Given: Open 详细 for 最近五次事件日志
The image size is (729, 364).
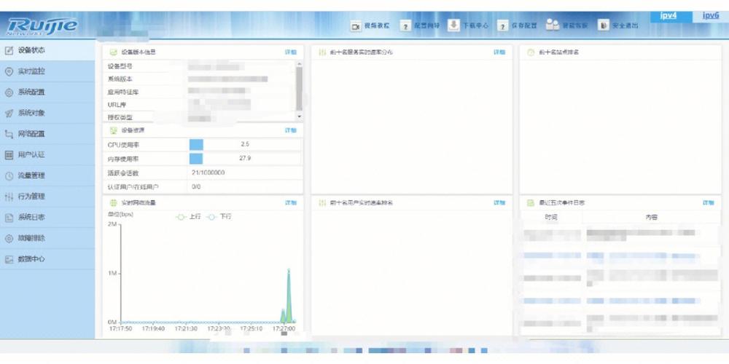Looking at the screenshot, I should coord(708,203).
